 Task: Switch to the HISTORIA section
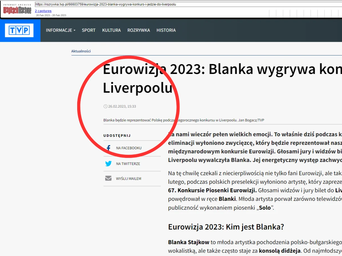coord(166,30)
